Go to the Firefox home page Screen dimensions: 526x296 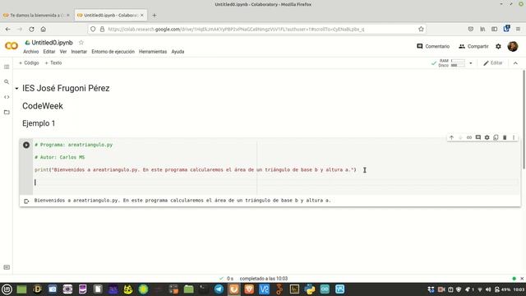(x=44, y=30)
